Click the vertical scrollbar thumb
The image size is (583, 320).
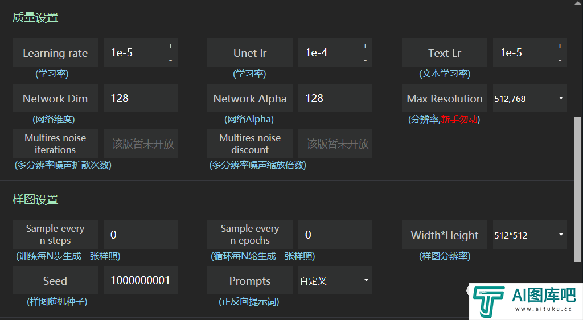click(577, 190)
